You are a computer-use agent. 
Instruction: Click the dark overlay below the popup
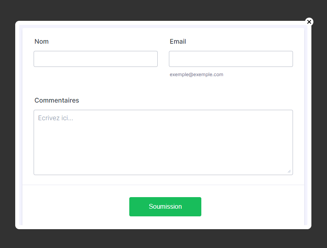pos(160,239)
